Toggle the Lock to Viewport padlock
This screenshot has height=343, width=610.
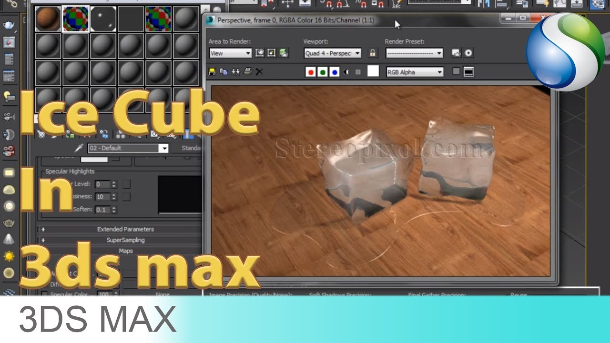click(373, 53)
